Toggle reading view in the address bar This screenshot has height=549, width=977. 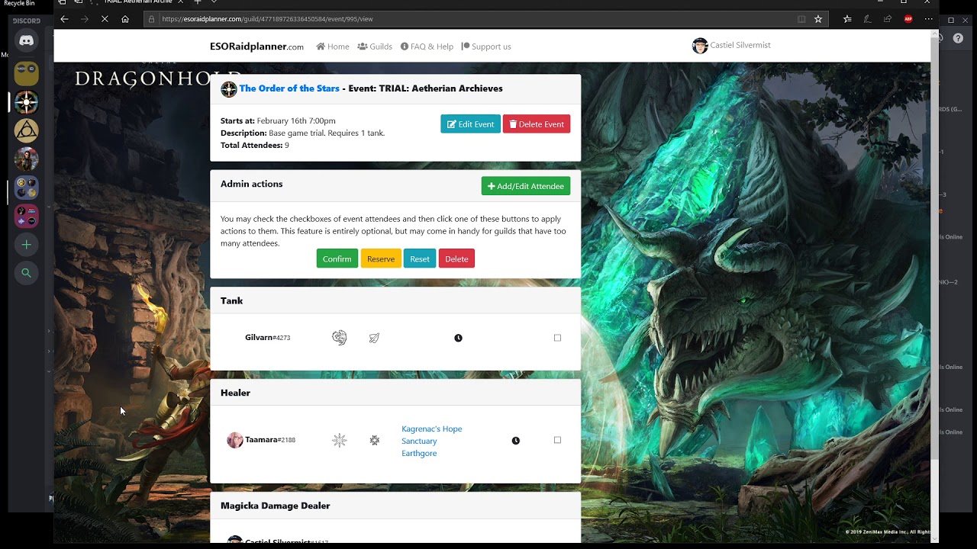click(801, 19)
